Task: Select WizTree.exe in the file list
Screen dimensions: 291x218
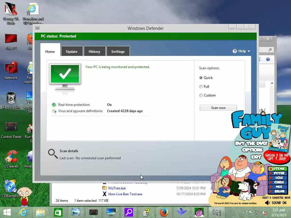Action: [117, 188]
